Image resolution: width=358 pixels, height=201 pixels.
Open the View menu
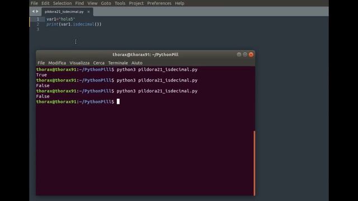point(92,3)
